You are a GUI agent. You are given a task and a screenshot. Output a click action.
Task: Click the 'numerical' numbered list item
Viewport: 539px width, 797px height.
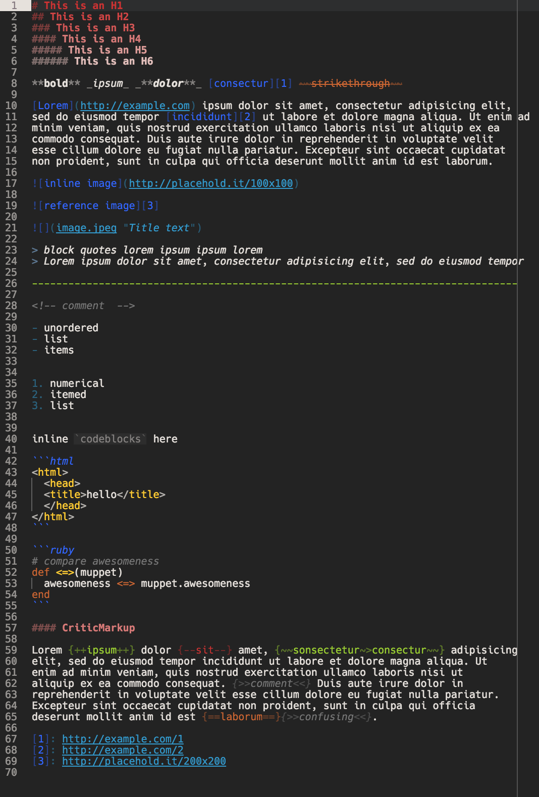(x=77, y=383)
